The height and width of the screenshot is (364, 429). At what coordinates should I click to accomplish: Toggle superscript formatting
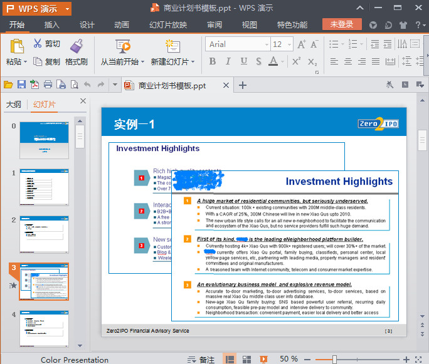[296, 61]
